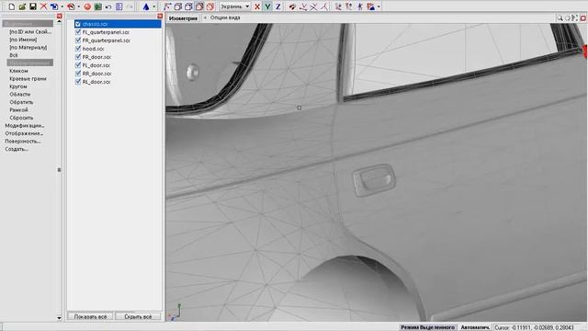Screen dimensions: 588x331
Task: Click the second figure icon in the right toolbar group
Action: [x=349, y=6]
